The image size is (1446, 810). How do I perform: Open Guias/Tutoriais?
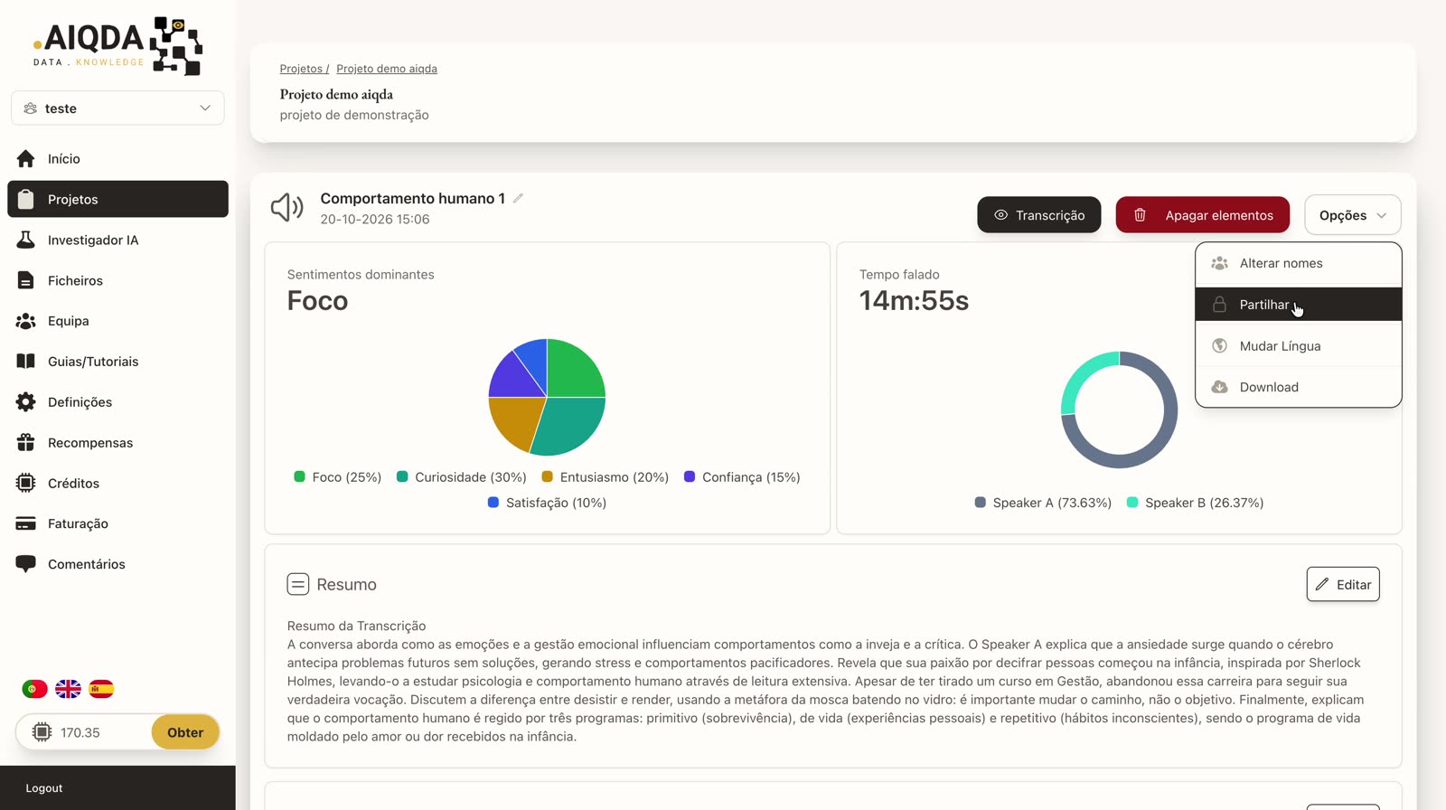pyautogui.click(x=117, y=362)
